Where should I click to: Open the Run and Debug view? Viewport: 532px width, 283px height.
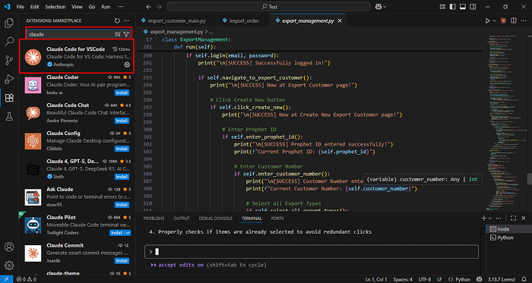[9, 80]
